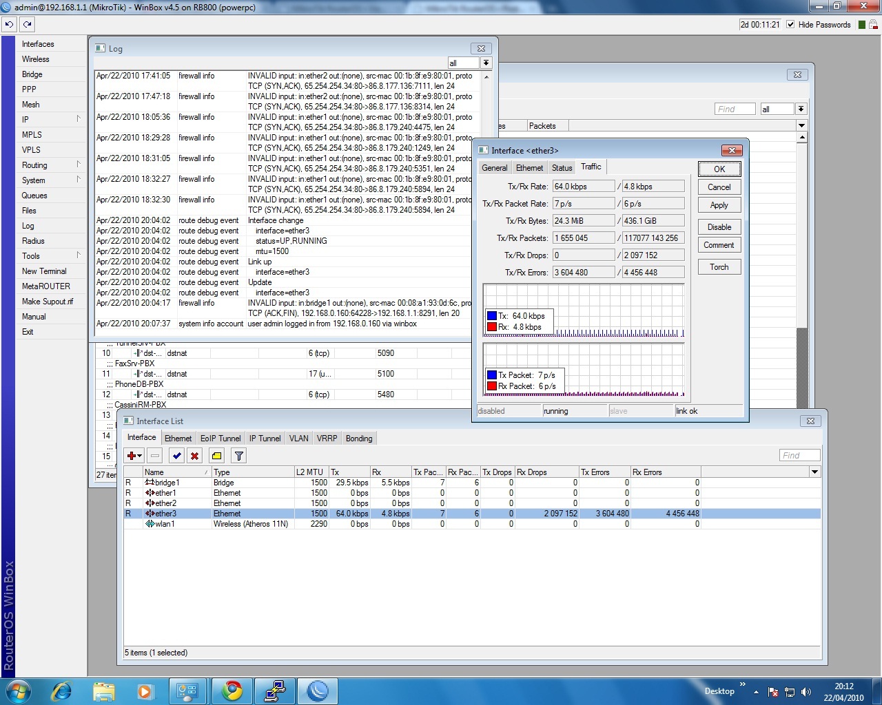
Task: Open Google Chrome from the taskbar
Action: pos(232,691)
